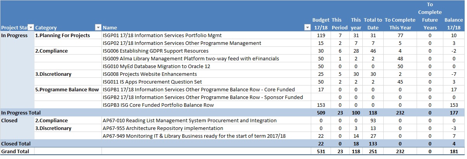Open the Category column filter dropdown

coord(98,27)
